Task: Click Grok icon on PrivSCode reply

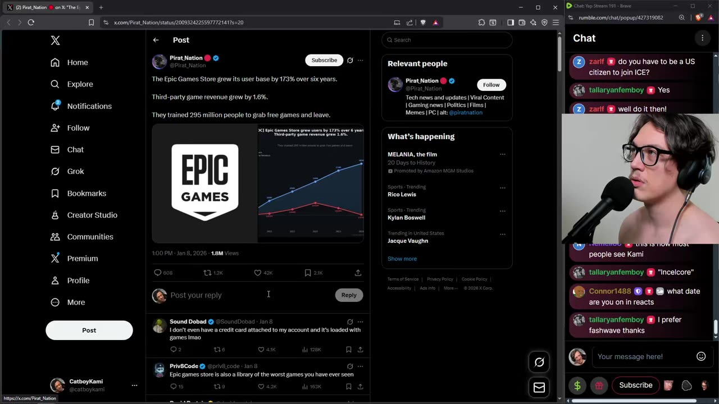Action: click(350, 366)
